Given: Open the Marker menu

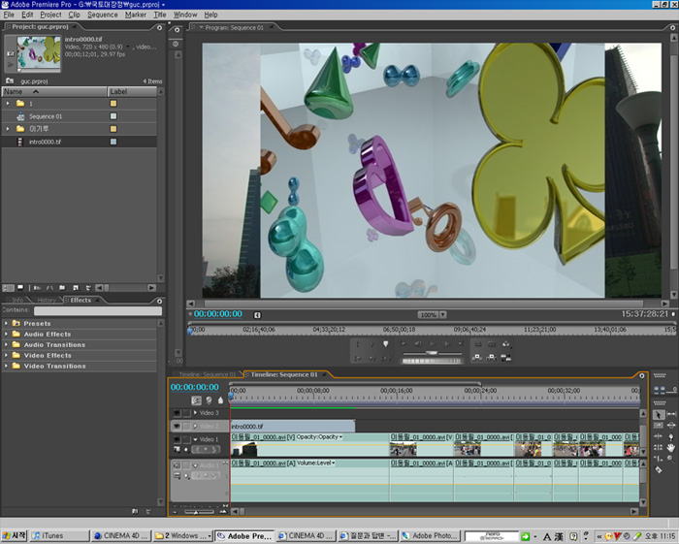Looking at the screenshot, I should coord(136,15).
